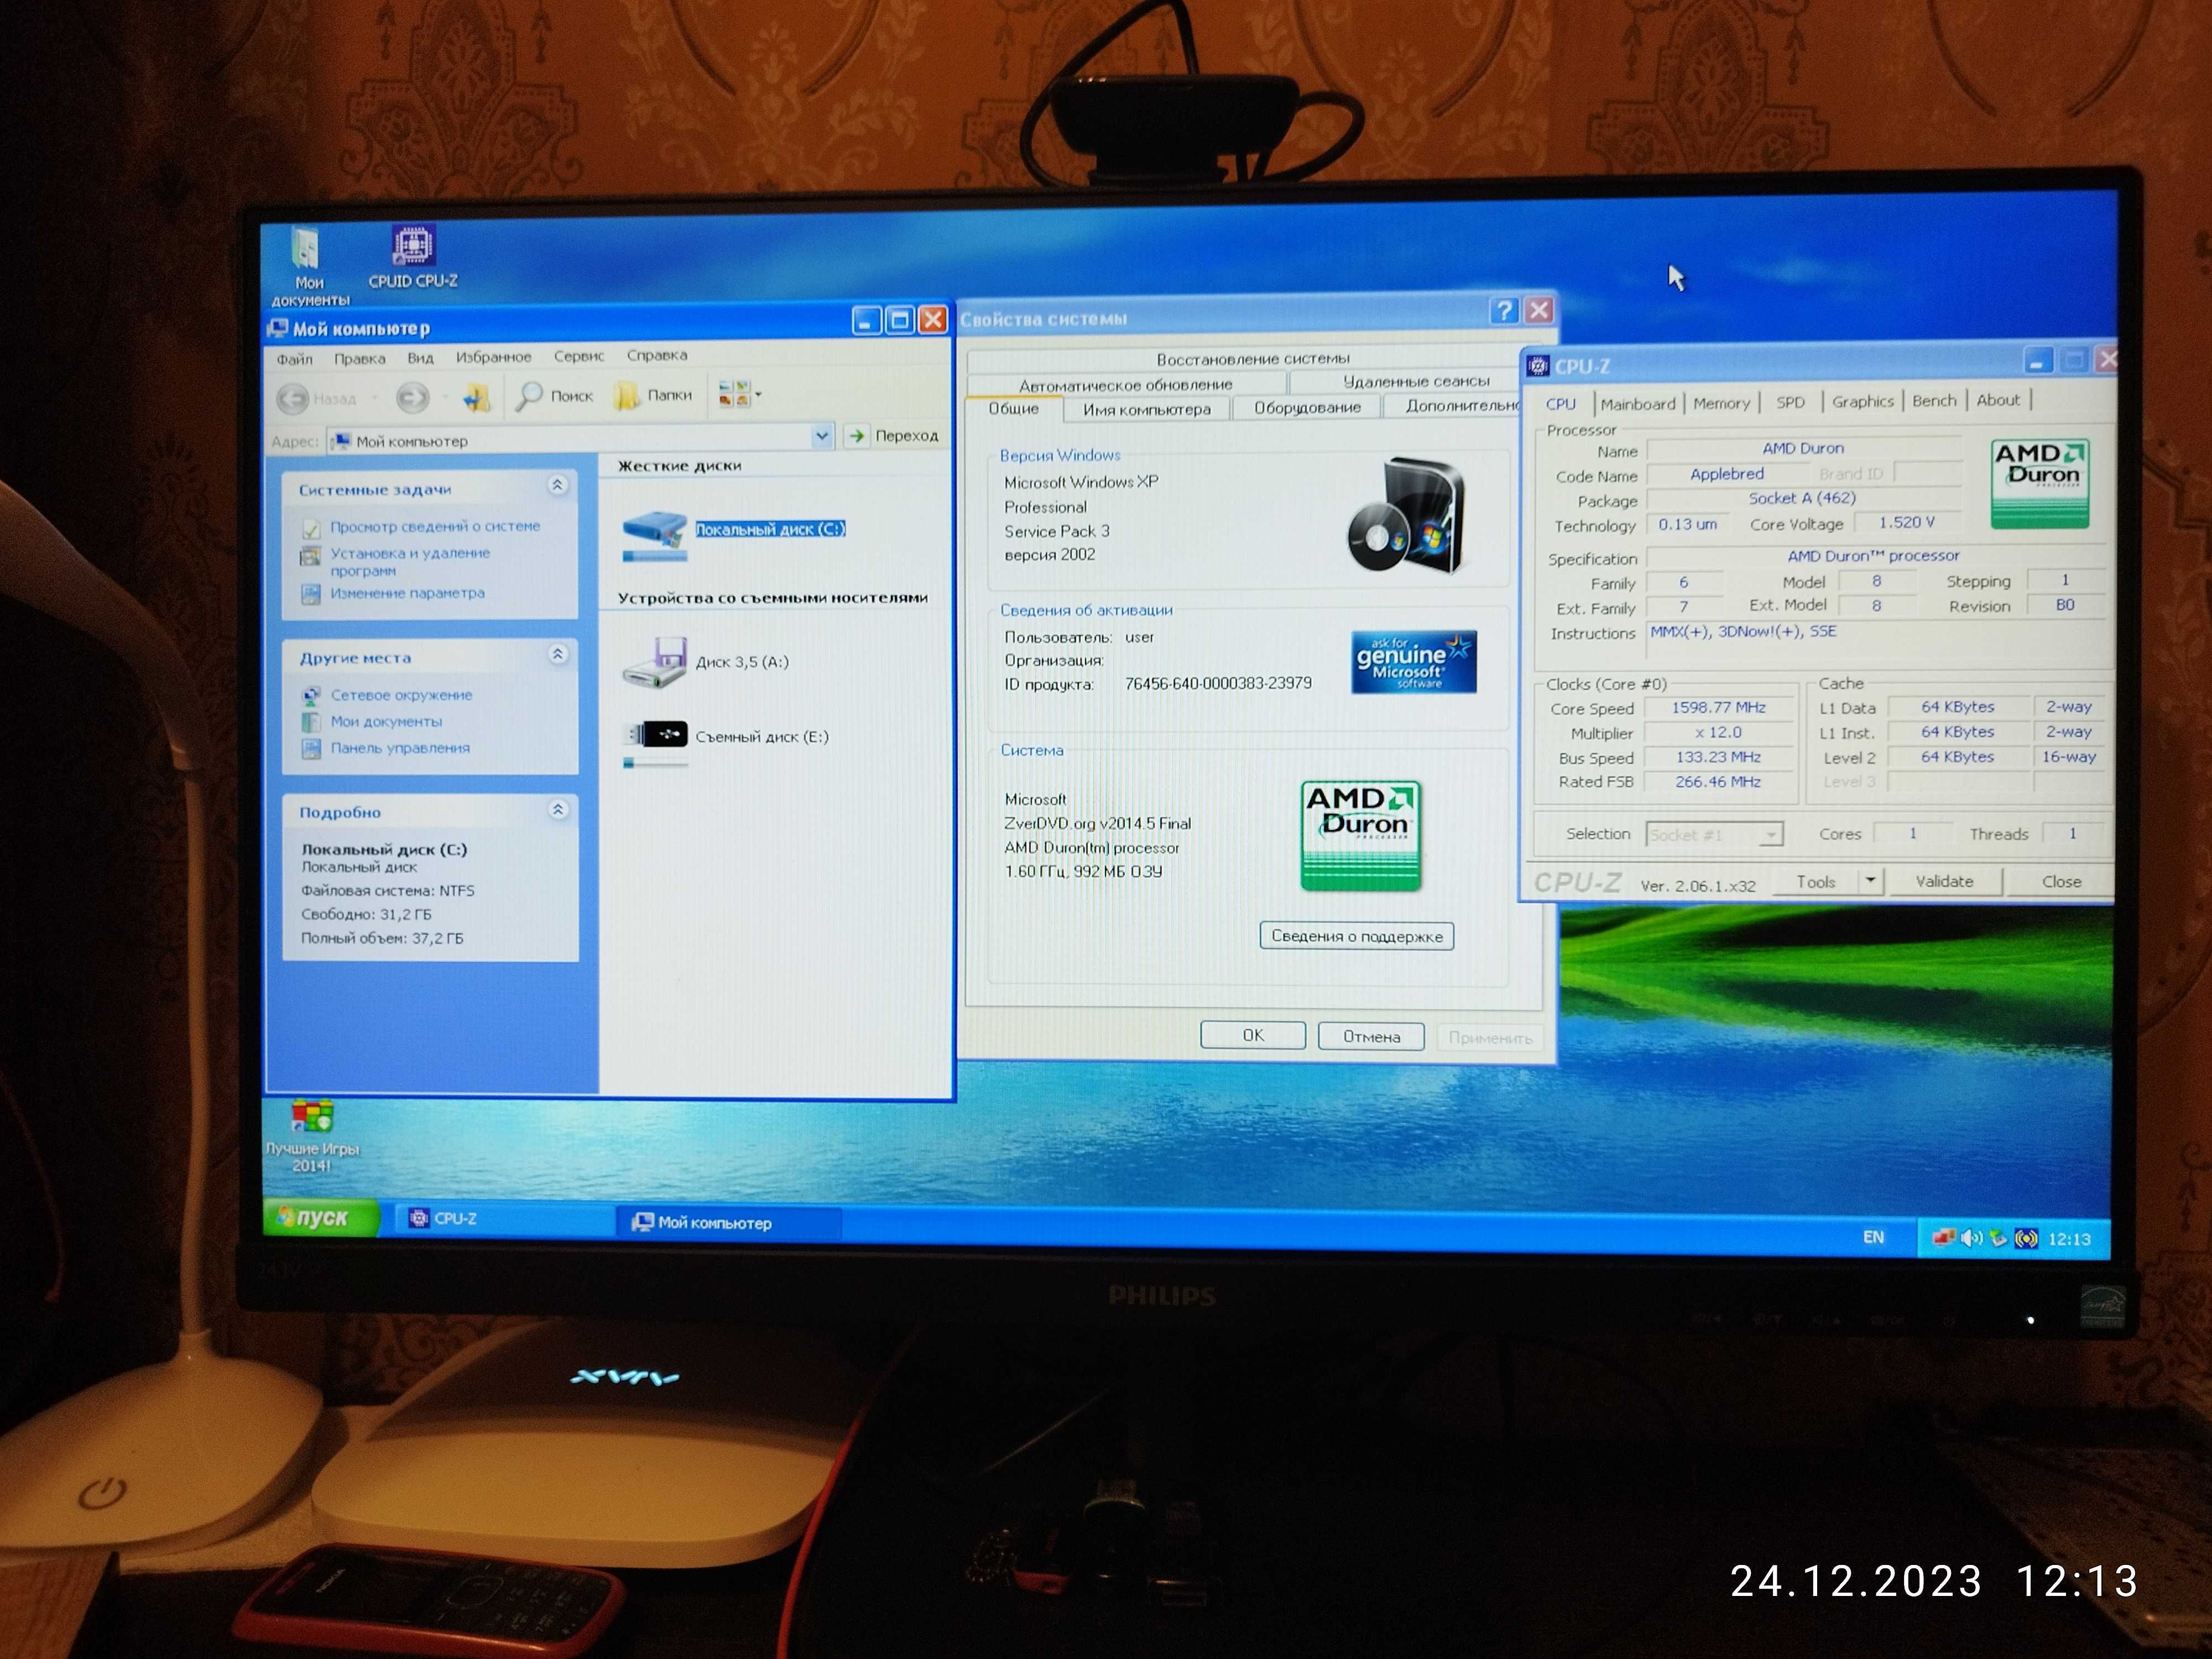Open Панель управления link
Screen dimensions: 2212x1659
point(400,747)
